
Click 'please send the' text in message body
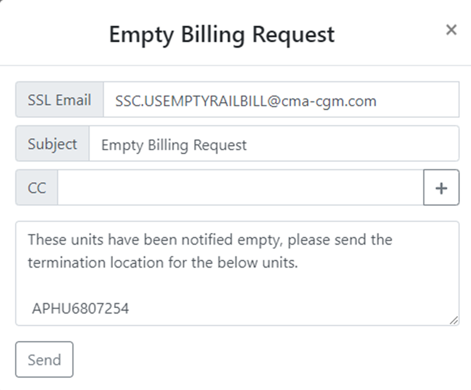coord(340,239)
